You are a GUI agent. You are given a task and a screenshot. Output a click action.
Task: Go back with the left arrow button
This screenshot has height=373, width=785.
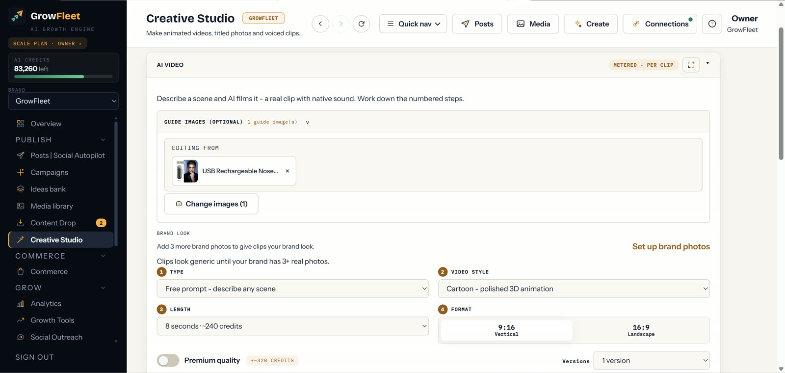pyautogui.click(x=320, y=24)
